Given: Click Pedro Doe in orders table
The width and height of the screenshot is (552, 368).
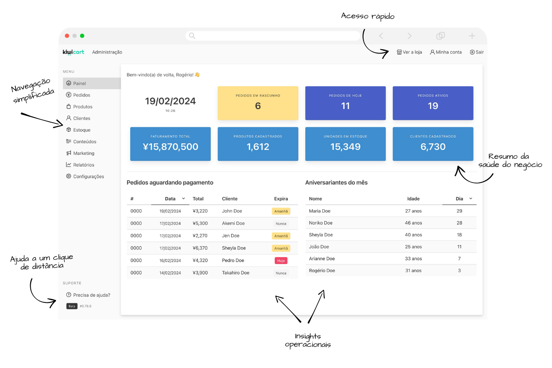Looking at the screenshot, I should (233, 261).
